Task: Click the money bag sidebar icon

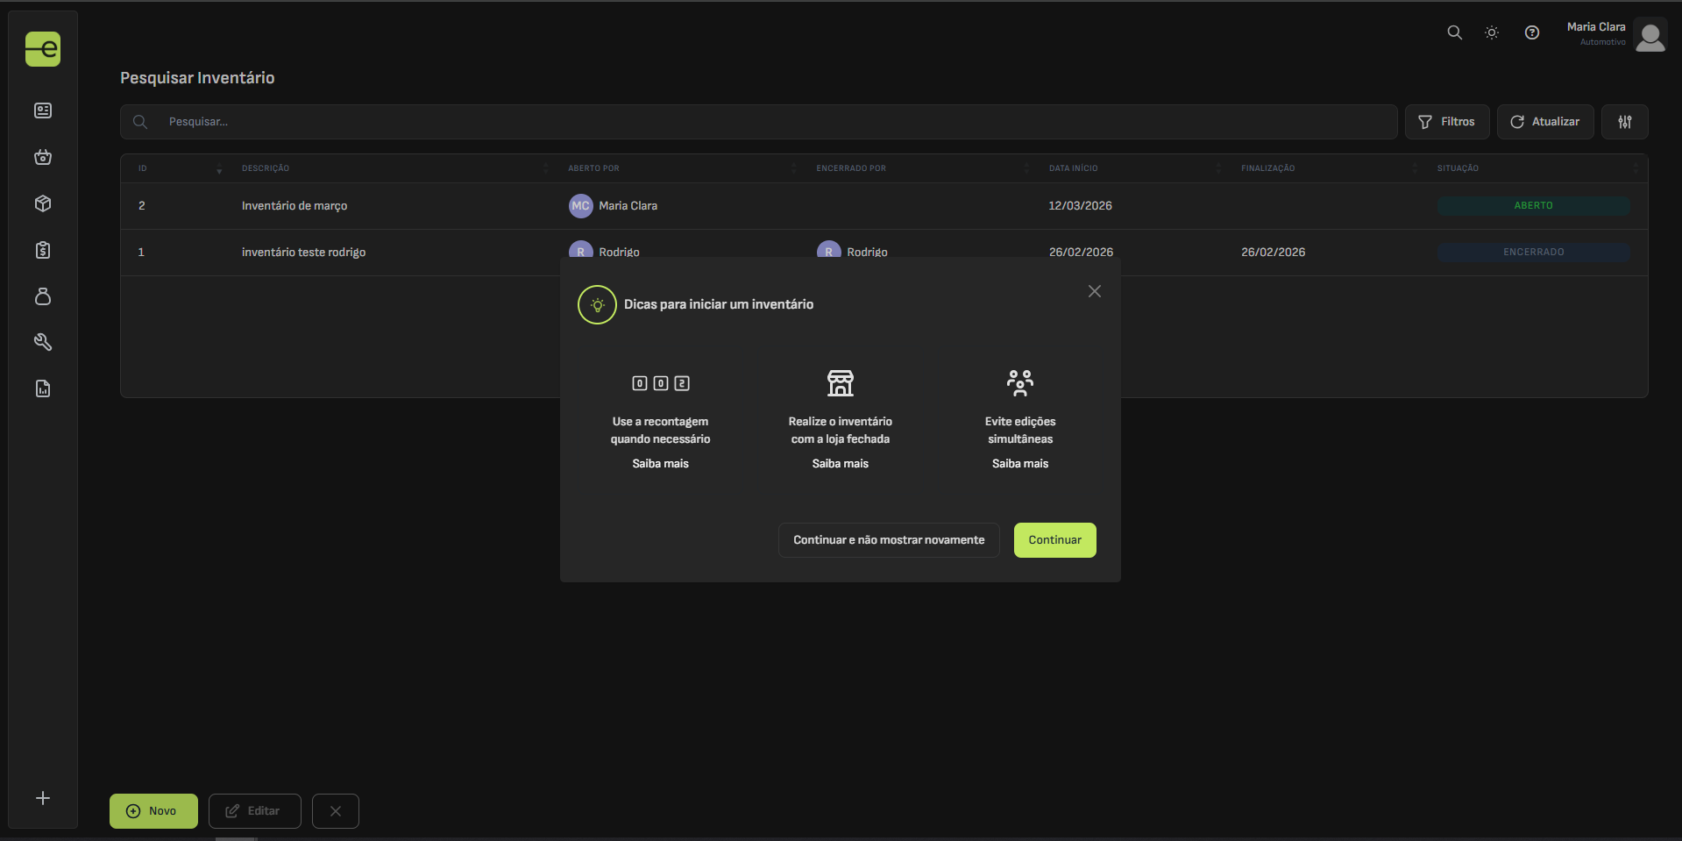Action: coord(43,296)
